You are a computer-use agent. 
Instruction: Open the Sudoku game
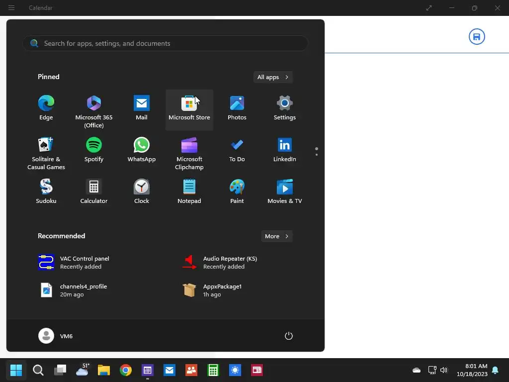point(46,191)
